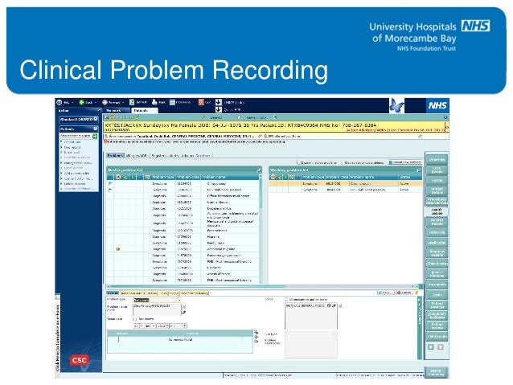Switch to the 'My work' tab
The width and height of the screenshot is (513, 385).
[x=113, y=111]
